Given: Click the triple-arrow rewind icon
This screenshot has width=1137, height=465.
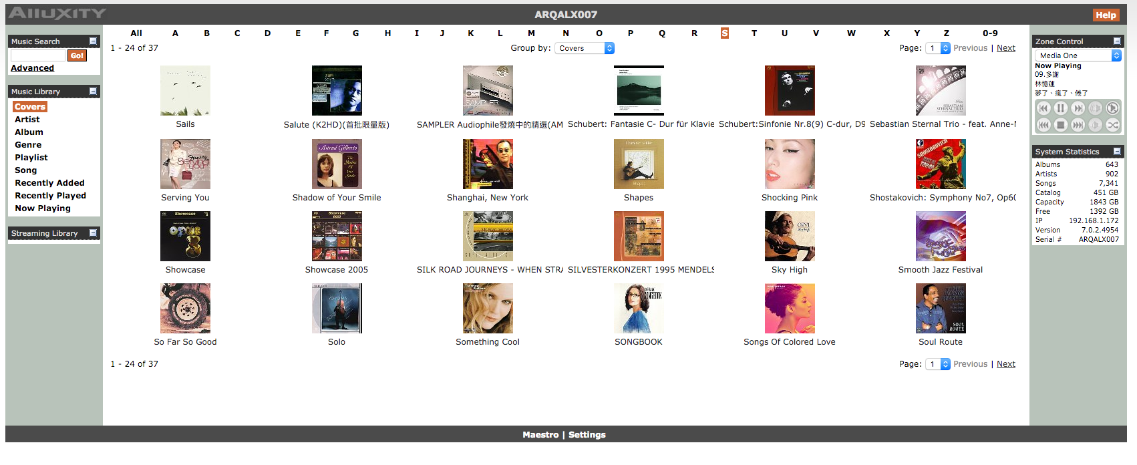Looking at the screenshot, I should point(1043,125).
